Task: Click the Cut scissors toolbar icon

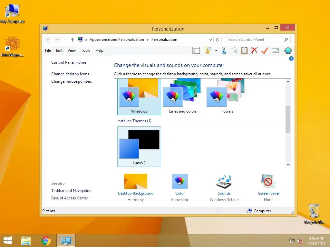Action: click(224, 50)
